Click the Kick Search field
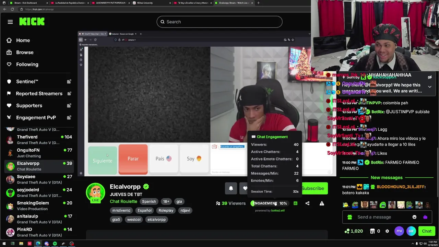Screen dimensions: 439x247 (219, 22)
